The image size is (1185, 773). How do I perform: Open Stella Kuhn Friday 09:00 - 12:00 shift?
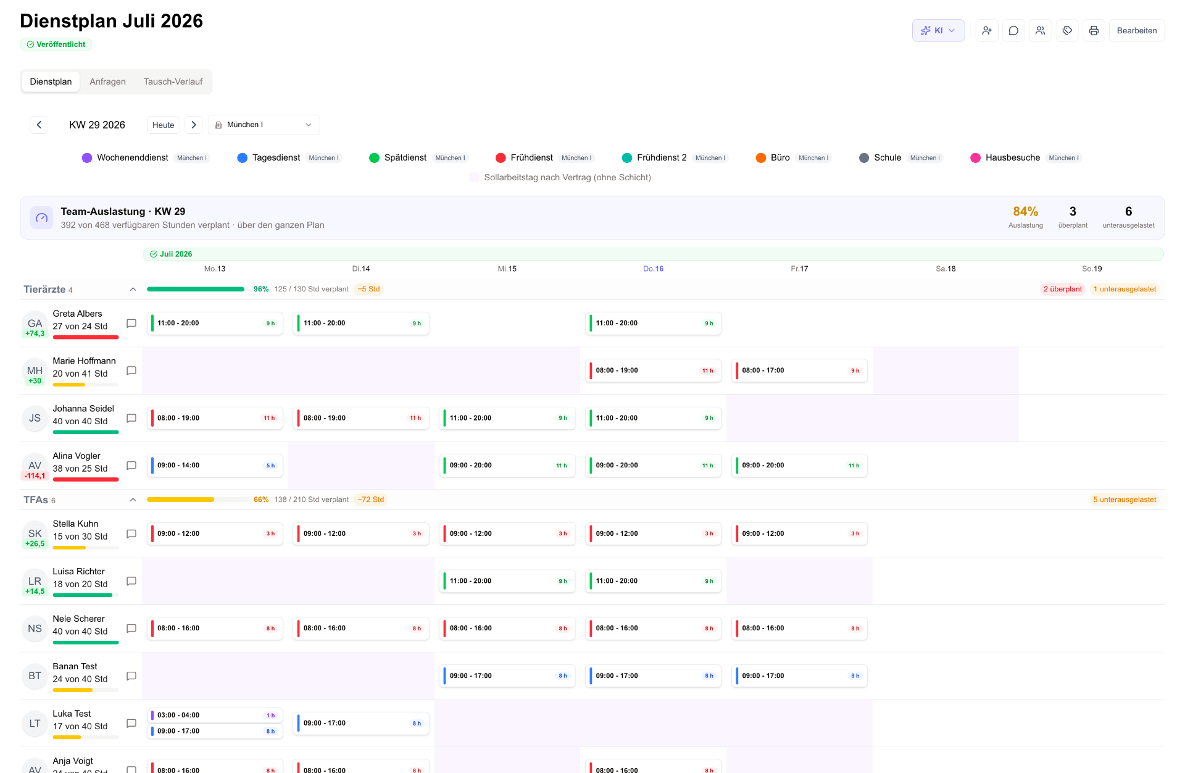(x=799, y=534)
